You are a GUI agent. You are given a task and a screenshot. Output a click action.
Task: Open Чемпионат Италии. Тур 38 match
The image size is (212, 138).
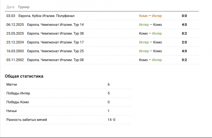click(55, 33)
